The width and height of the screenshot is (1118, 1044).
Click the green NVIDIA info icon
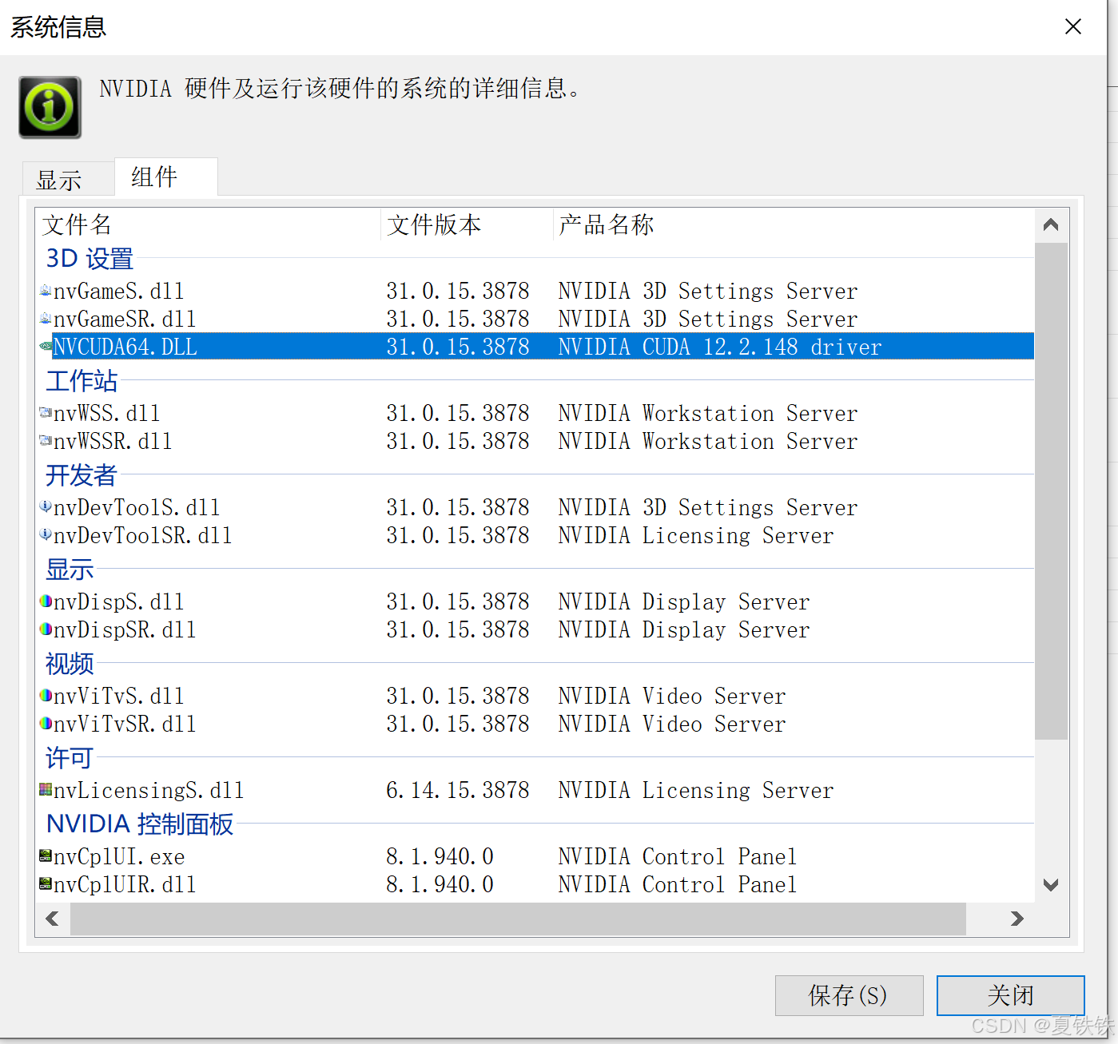click(x=50, y=107)
